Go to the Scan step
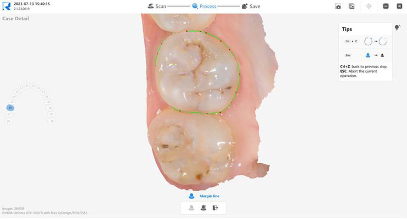The height and width of the screenshot is (219, 407). [157, 6]
